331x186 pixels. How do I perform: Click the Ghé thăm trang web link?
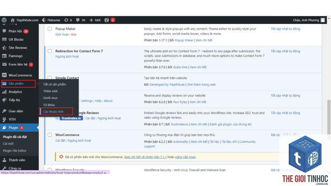pyautogui.click(x=201, y=85)
